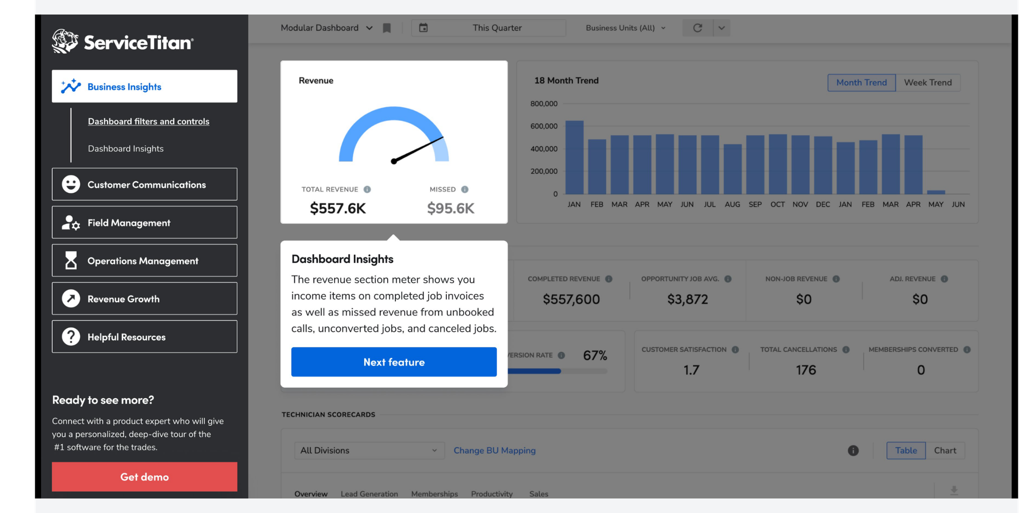Click info icon beside Customer Satisfaction
The image size is (1027, 513).
click(735, 350)
